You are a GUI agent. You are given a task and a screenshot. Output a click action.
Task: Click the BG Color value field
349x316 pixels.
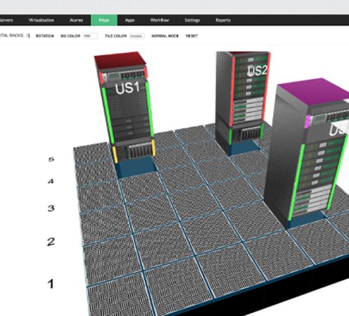pos(91,36)
